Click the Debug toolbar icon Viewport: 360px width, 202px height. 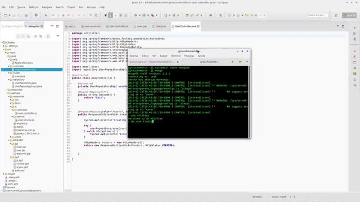pyautogui.click(x=136, y=15)
